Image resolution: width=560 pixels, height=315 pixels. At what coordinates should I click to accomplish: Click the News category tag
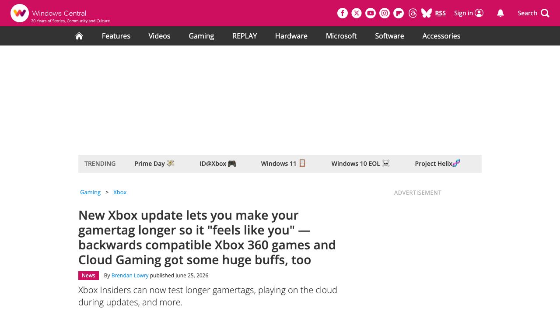(88, 276)
